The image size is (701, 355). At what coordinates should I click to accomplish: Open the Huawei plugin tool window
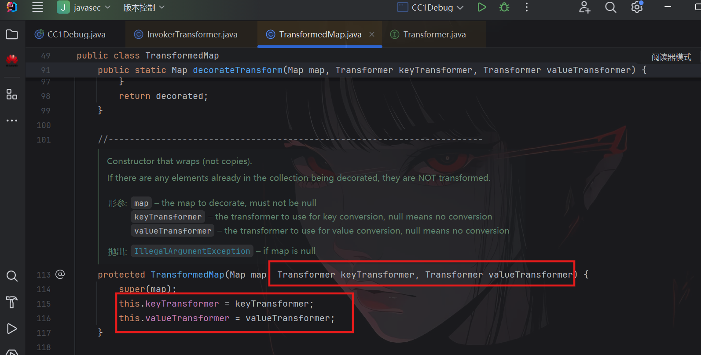(x=12, y=60)
